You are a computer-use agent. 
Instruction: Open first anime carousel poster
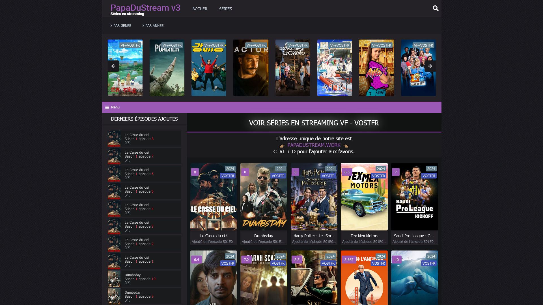(x=125, y=68)
